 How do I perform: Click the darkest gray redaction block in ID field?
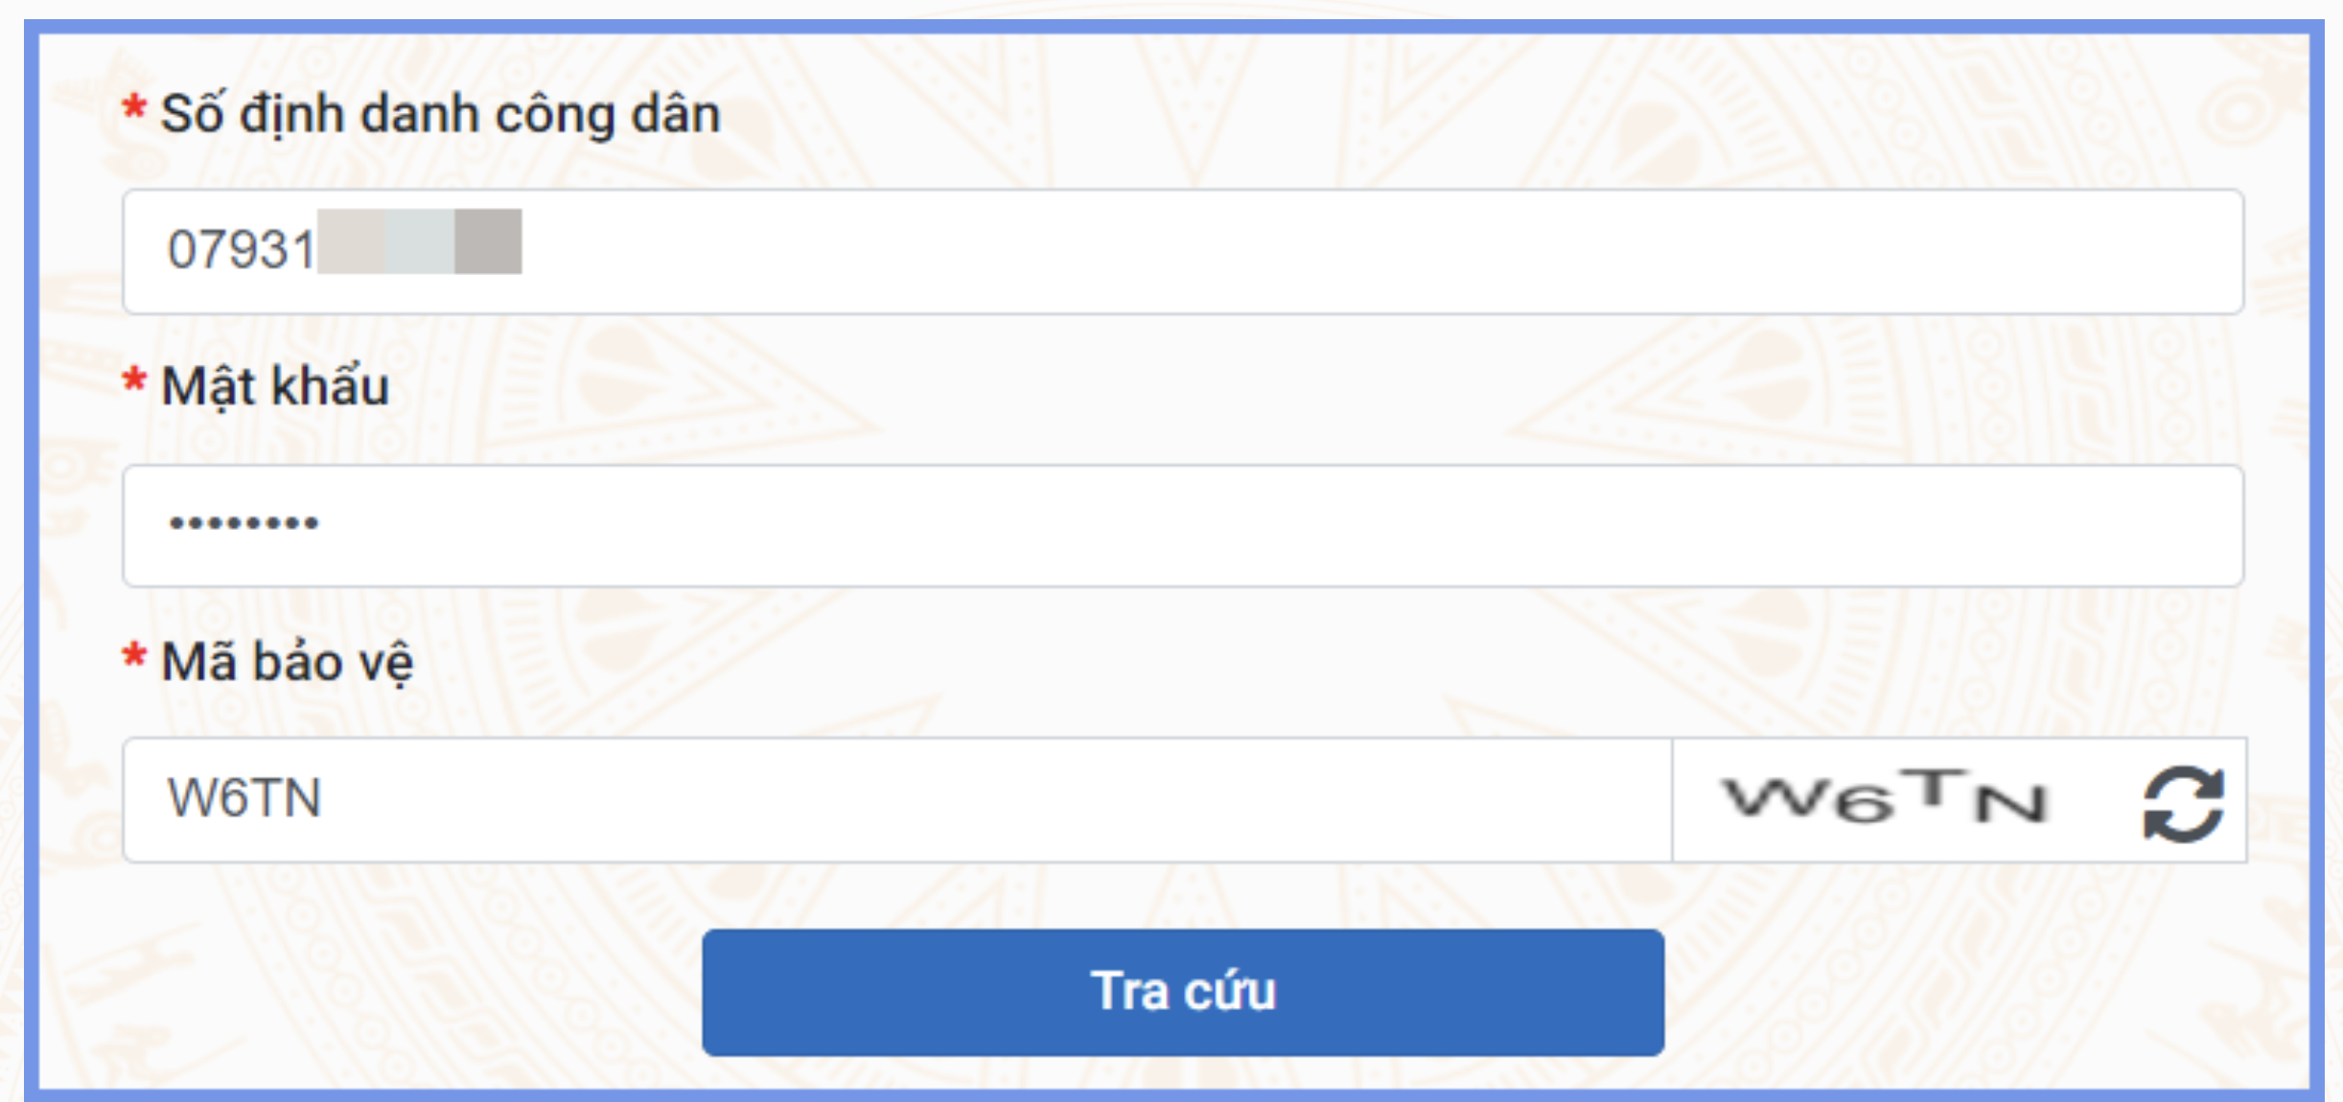point(488,241)
